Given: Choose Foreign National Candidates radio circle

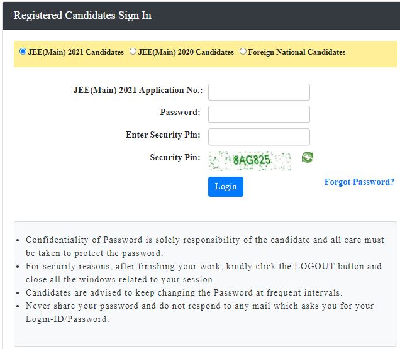Looking at the screenshot, I should [243, 52].
